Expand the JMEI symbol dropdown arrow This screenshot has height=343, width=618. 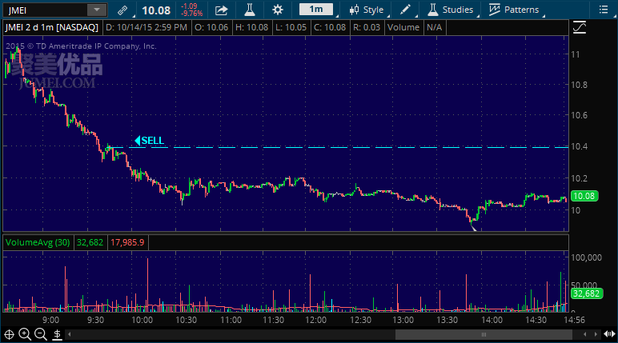click(x=97, y=10)
